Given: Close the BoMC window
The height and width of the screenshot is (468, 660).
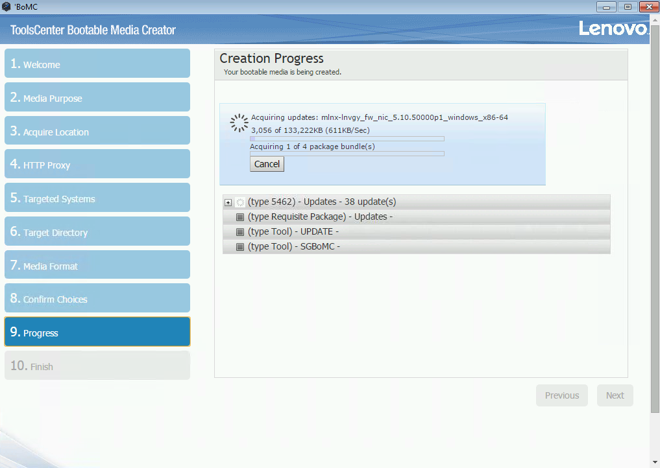Looking at the screenshot, I should coord(649,6).
